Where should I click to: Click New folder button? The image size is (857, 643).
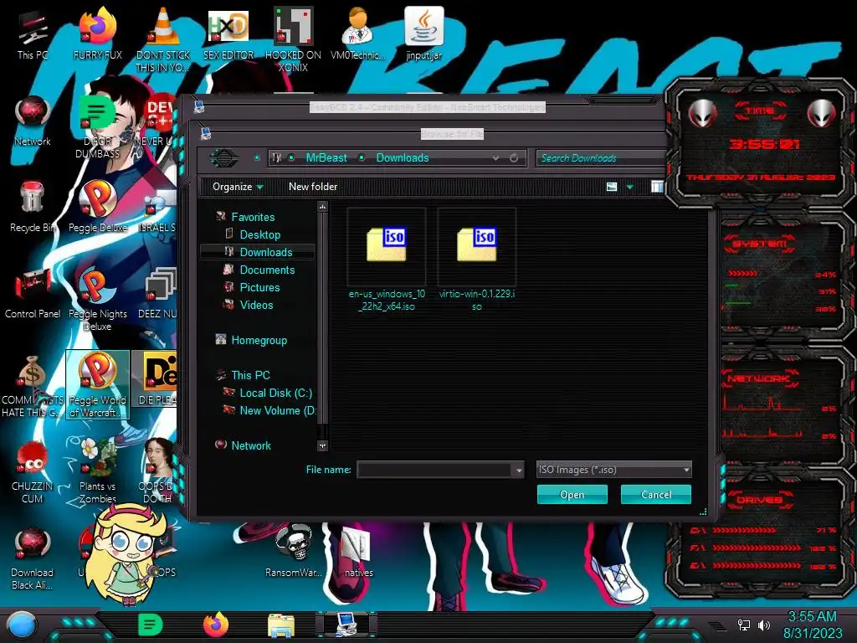(313, 187)
